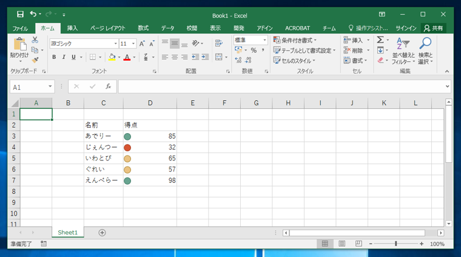Click the Paste clipboard icon
This screenshot has height=257, width=461.
tap(20, 44)
